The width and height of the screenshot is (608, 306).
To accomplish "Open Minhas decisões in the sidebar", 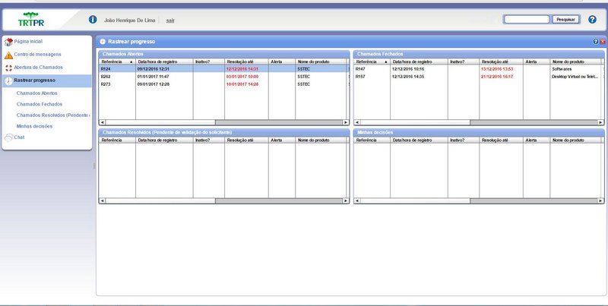I will [33, 126].
